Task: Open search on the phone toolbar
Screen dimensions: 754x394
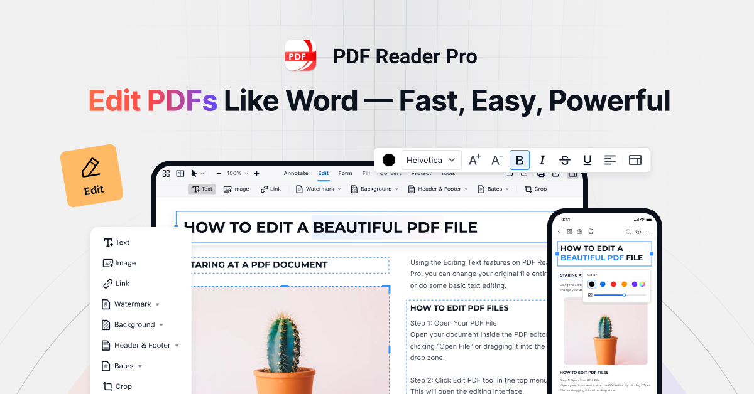Action: [628, 232]
